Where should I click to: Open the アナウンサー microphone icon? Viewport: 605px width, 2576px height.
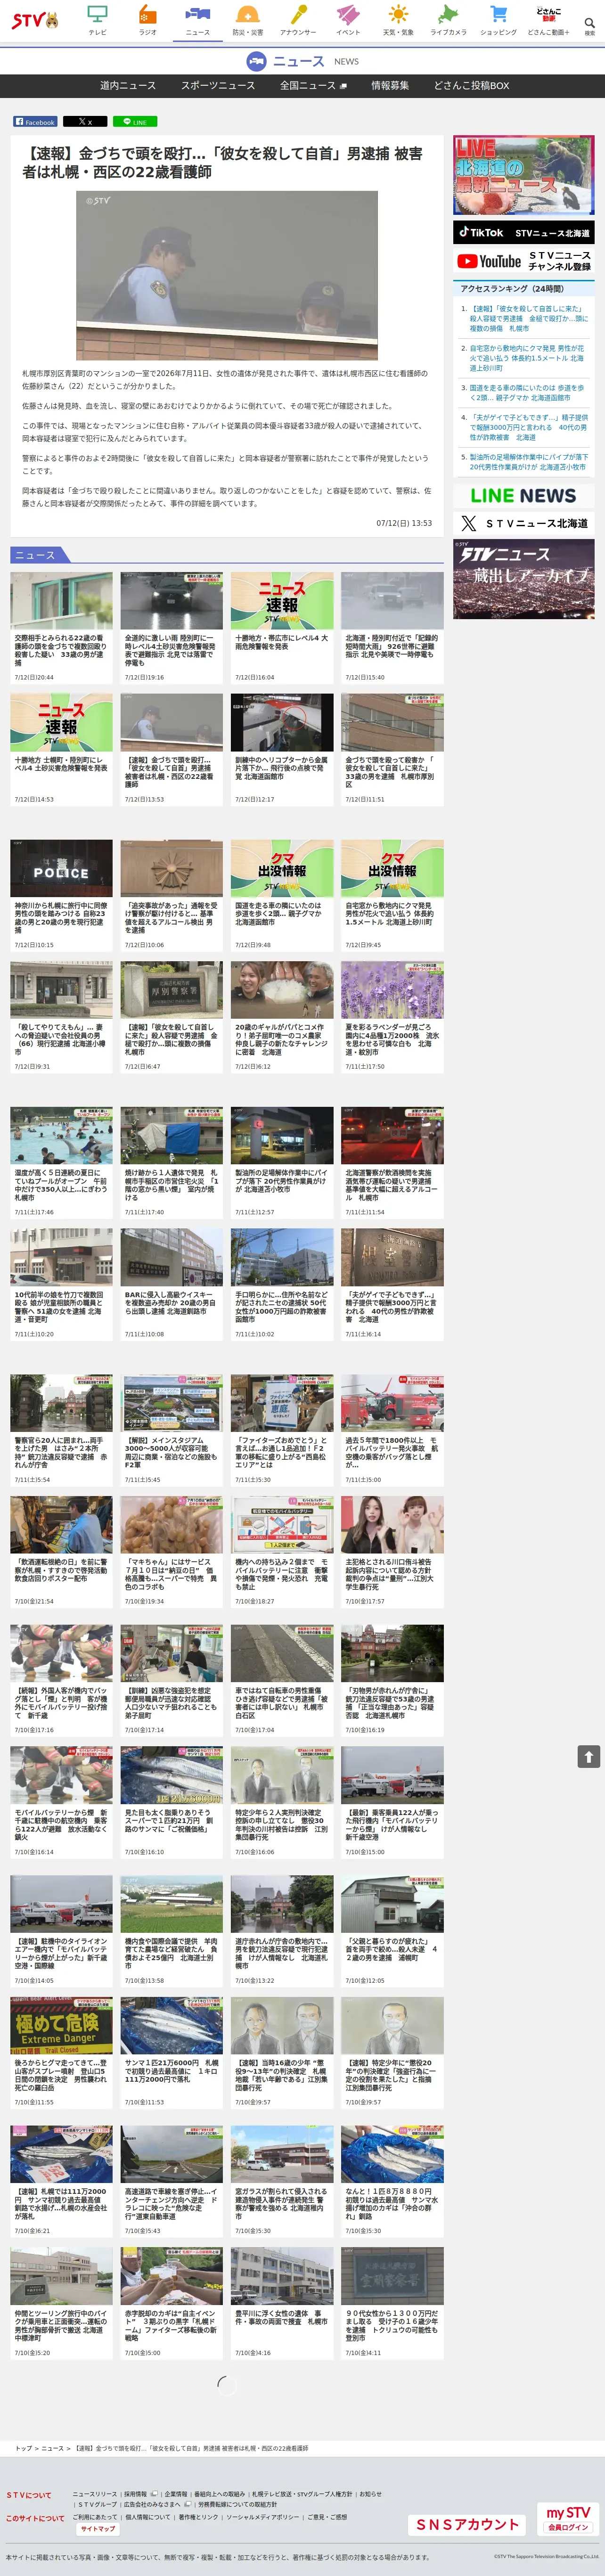[x=298, y=20]
